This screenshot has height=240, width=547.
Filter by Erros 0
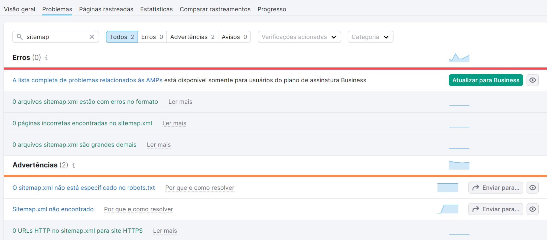(x=152, y=37)
